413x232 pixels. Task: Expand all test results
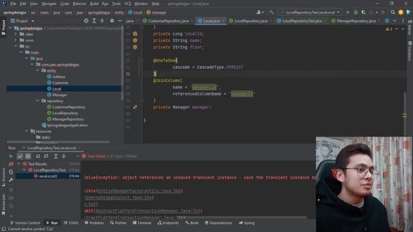55,156
